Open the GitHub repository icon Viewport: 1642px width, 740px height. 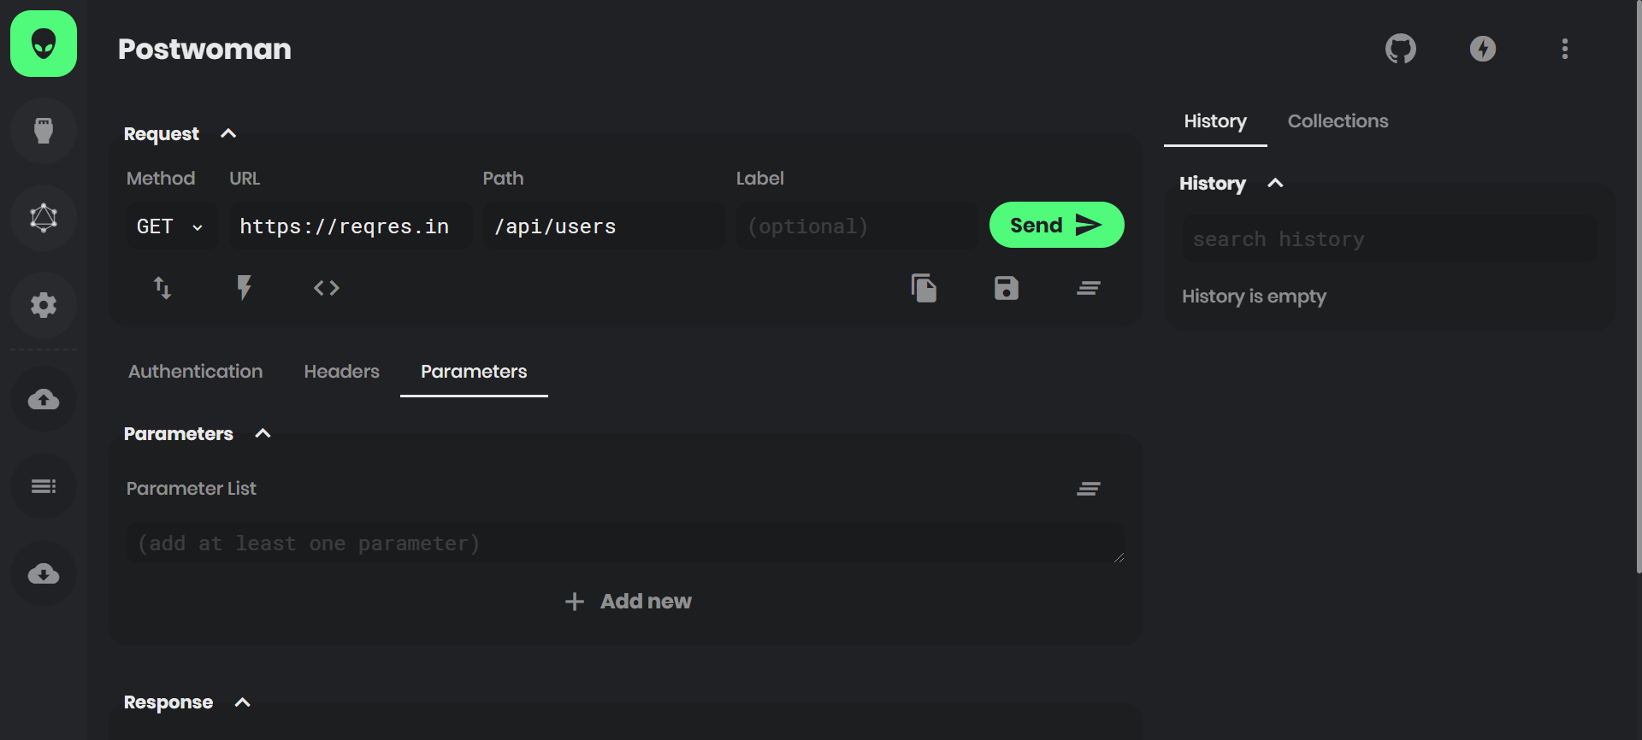click(1401, 49)
